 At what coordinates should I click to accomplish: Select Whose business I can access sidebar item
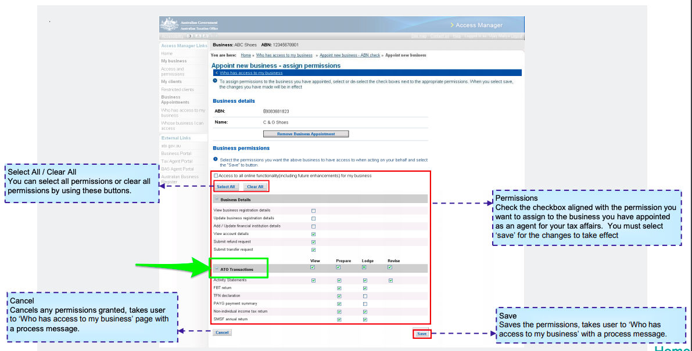182,126
